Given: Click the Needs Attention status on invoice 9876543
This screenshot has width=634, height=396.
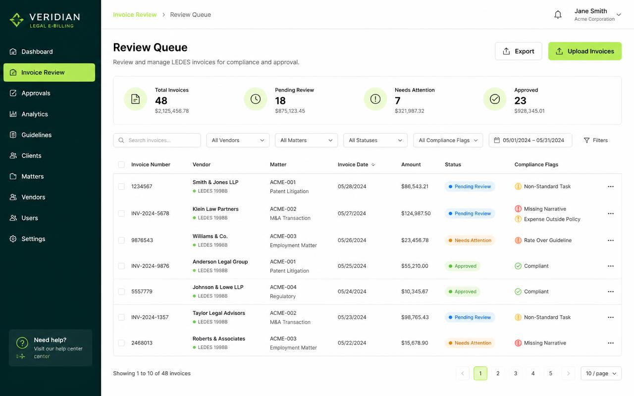Looking at the screenshot, I should click(470, 241).
